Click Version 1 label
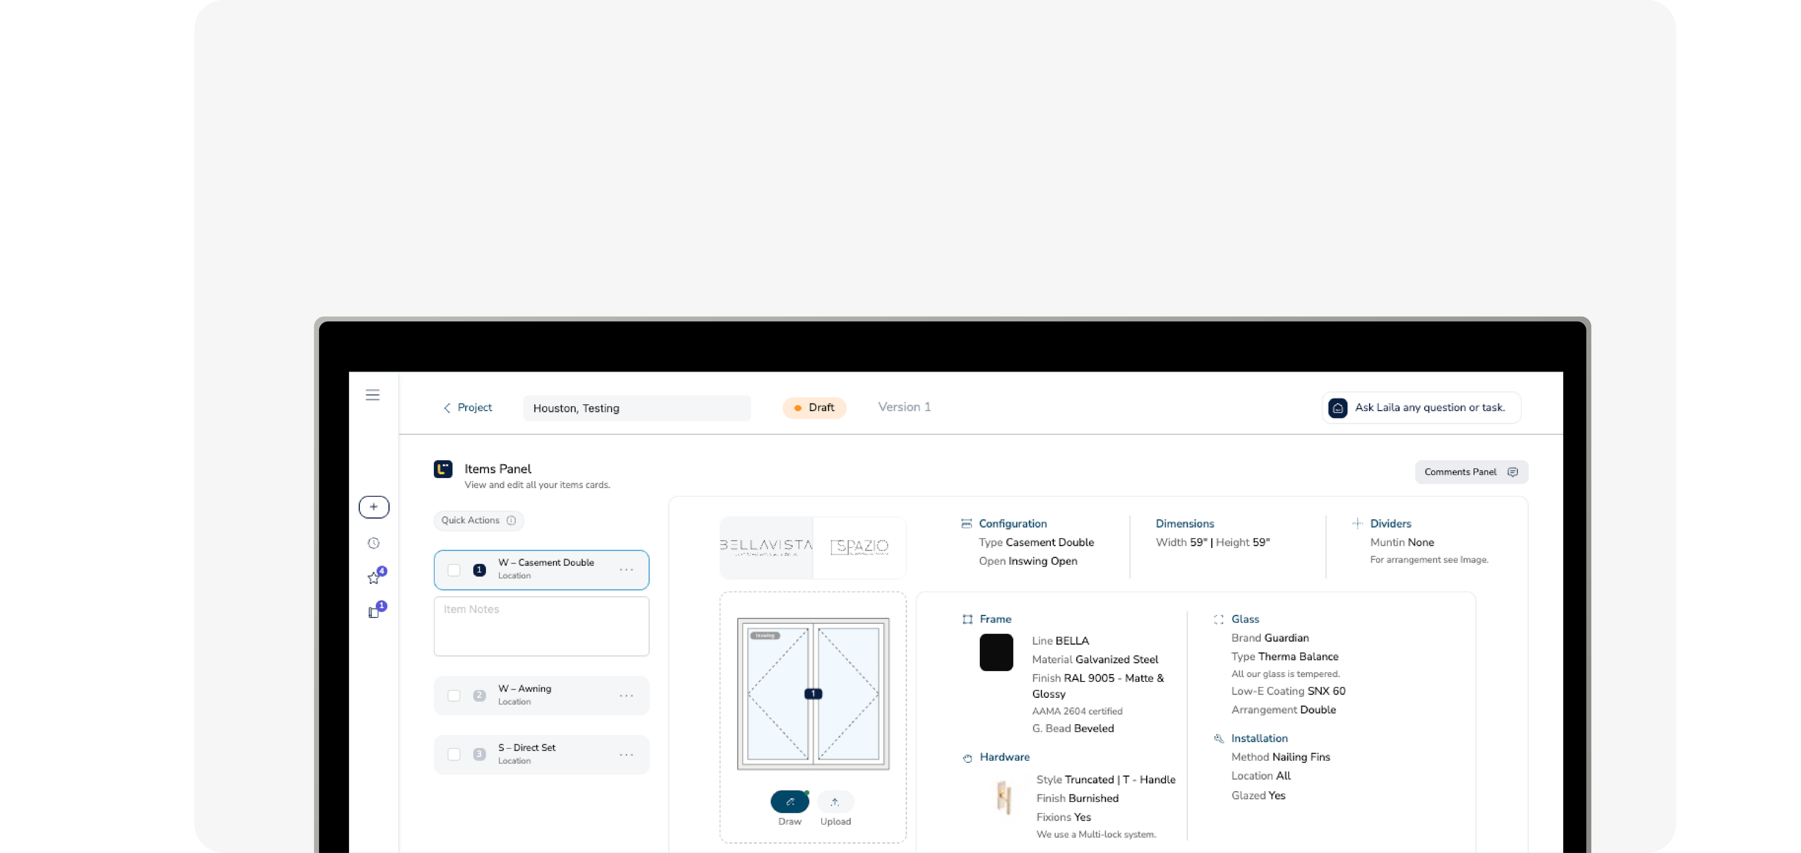This screenshot has width=1801, height=853. (x=904, y=407)
